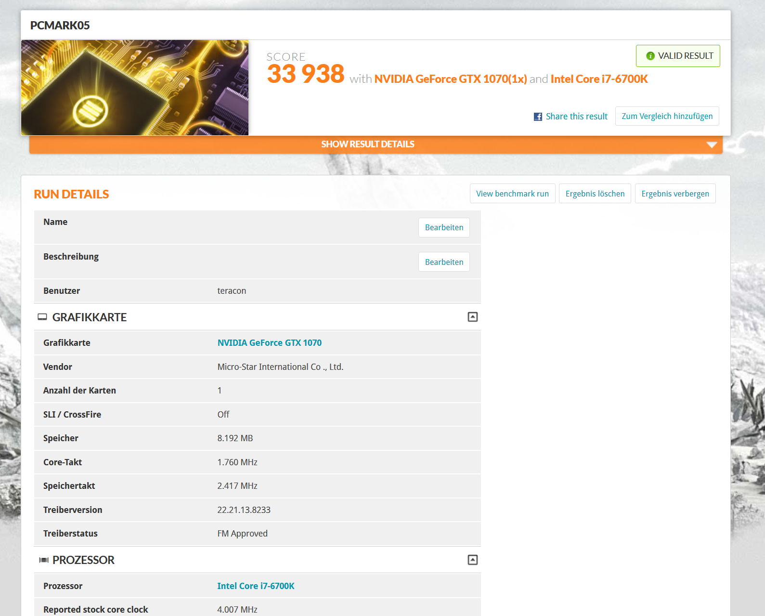Open the Intel Core i7-6700K link in table
This screenshot has width=765, height=616.
pos(256,586)
